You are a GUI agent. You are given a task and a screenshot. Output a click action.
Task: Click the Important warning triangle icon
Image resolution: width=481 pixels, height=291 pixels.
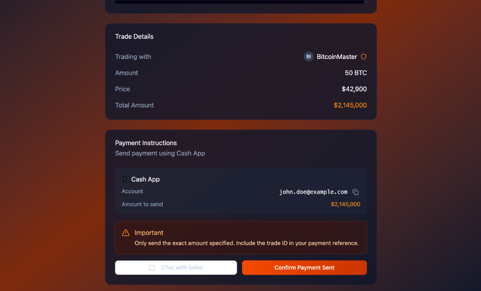tap(126, 233)
